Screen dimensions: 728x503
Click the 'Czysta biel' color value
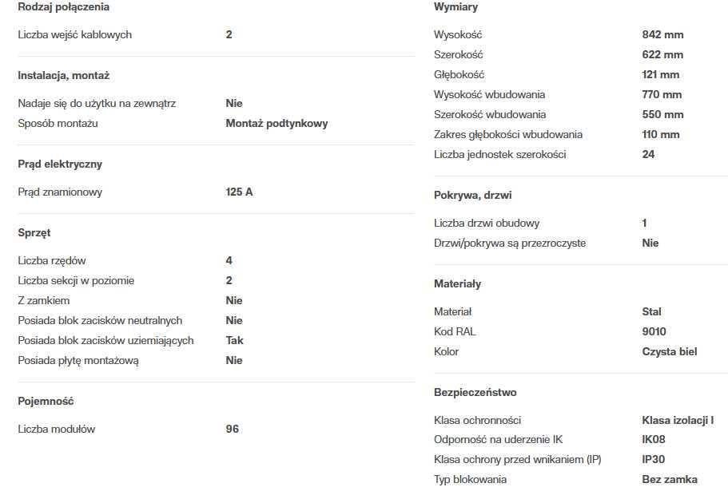click(670, 352)
